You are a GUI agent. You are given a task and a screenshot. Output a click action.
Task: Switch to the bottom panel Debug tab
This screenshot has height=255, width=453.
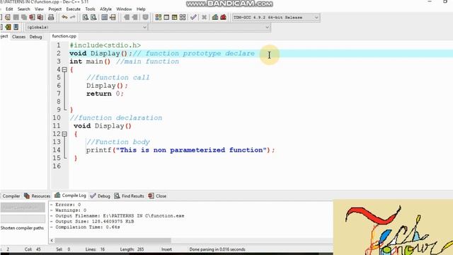point(101,196)
